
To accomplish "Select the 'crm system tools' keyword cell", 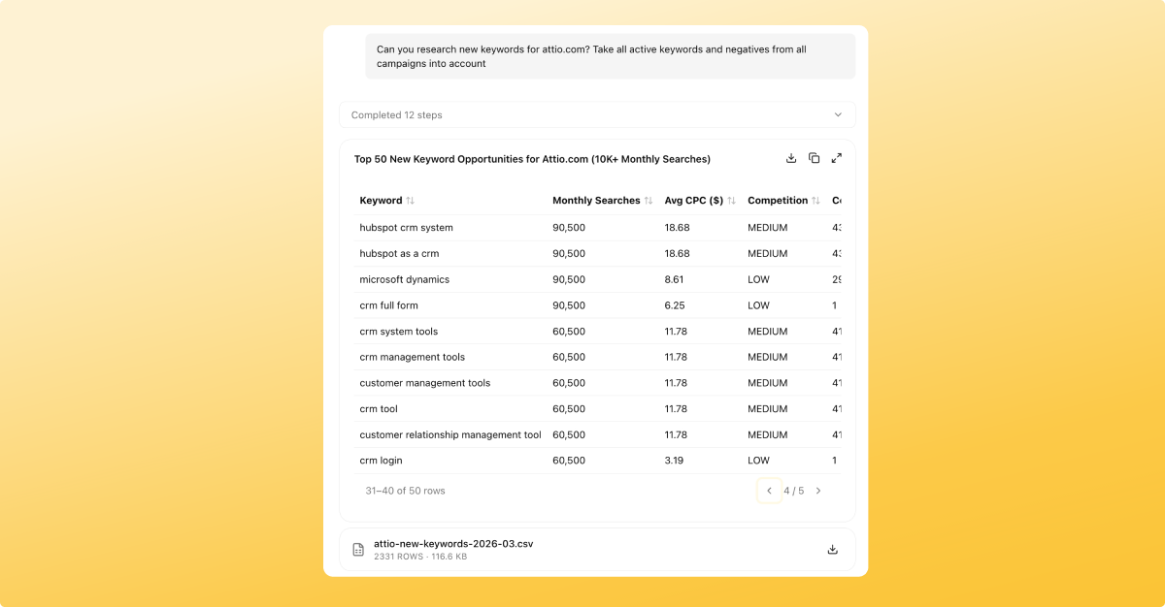I will 398,332.
